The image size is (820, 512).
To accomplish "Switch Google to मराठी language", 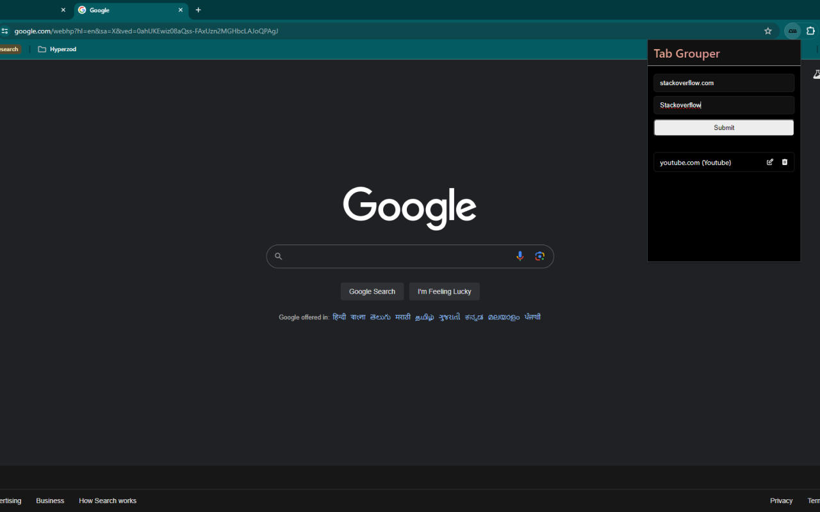I will click(x=403, y=317).
